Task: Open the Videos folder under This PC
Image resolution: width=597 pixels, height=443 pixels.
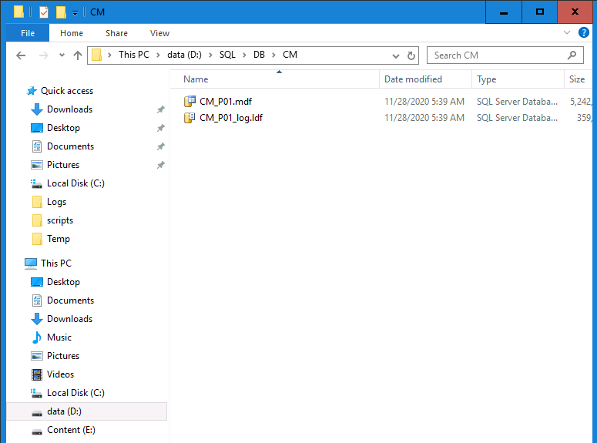Action: [60, 374]
